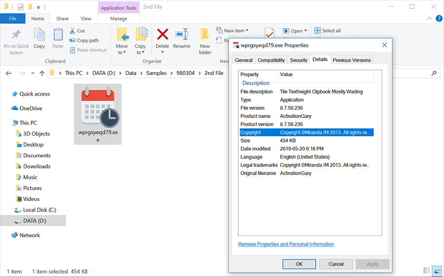Click the Help question mark icon

coord(439,18)
